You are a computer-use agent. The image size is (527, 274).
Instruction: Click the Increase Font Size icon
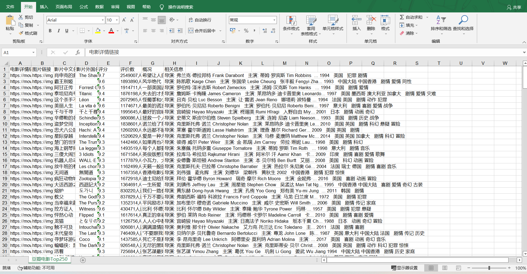(x=124, y=20)
